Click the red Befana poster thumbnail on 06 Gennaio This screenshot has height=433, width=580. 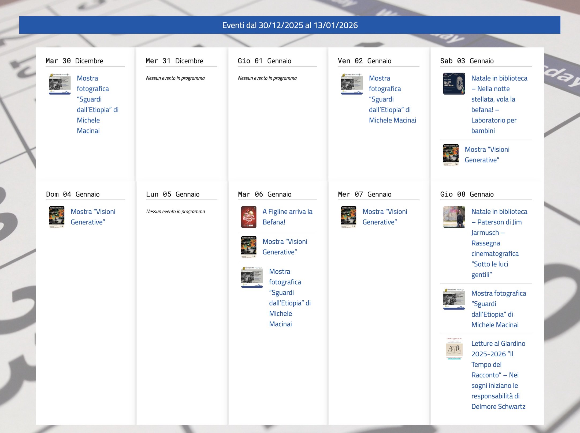click(x=249, y=217)
